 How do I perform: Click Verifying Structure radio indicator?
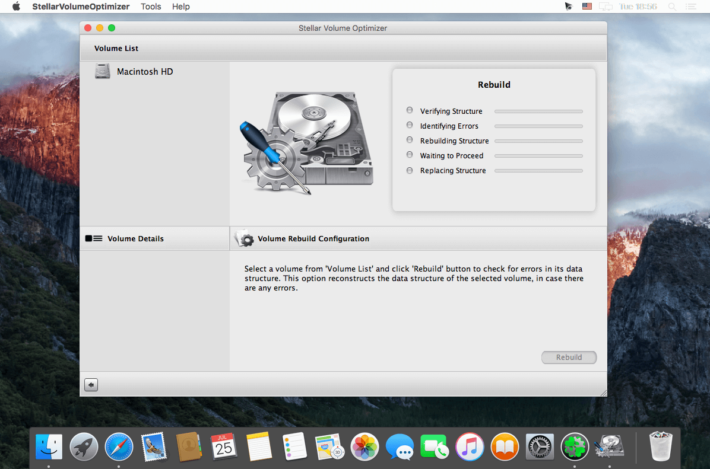coord(410,110)
